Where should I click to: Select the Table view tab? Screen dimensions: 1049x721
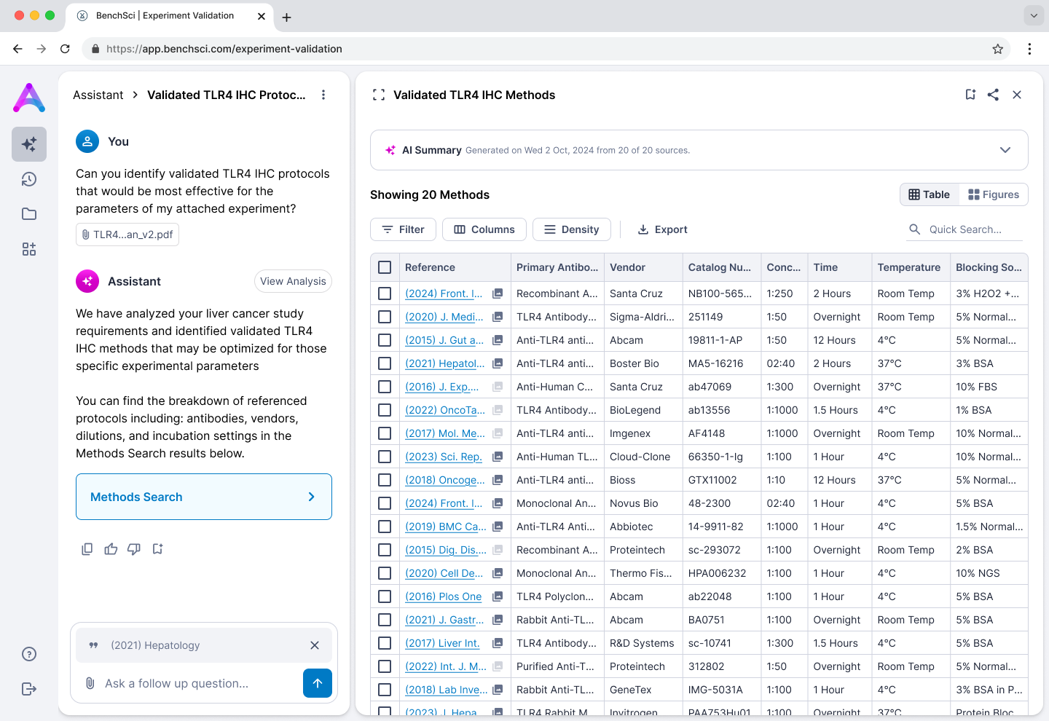tap(930, 194)
